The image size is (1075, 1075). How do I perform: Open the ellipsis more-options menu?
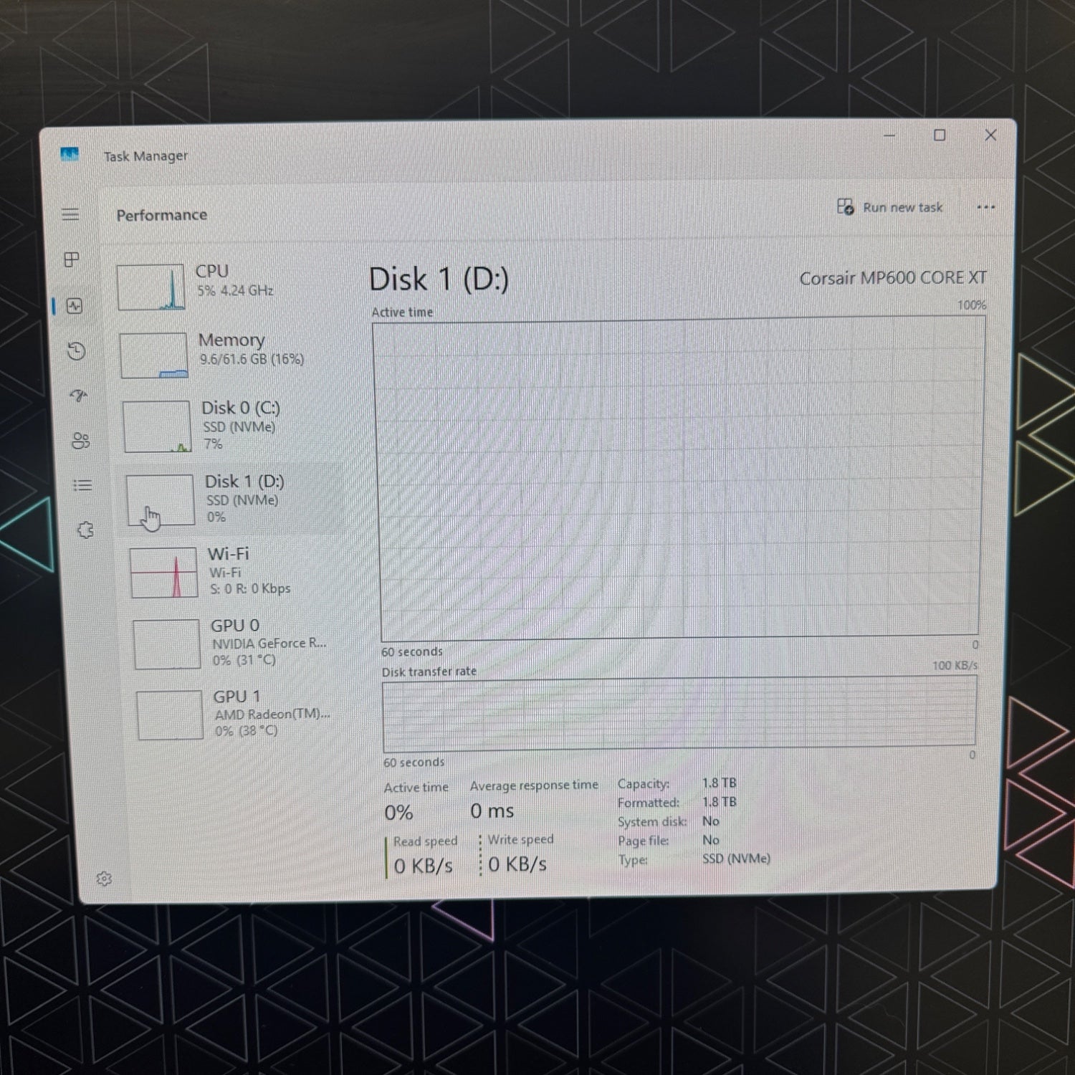pos(986,207)
